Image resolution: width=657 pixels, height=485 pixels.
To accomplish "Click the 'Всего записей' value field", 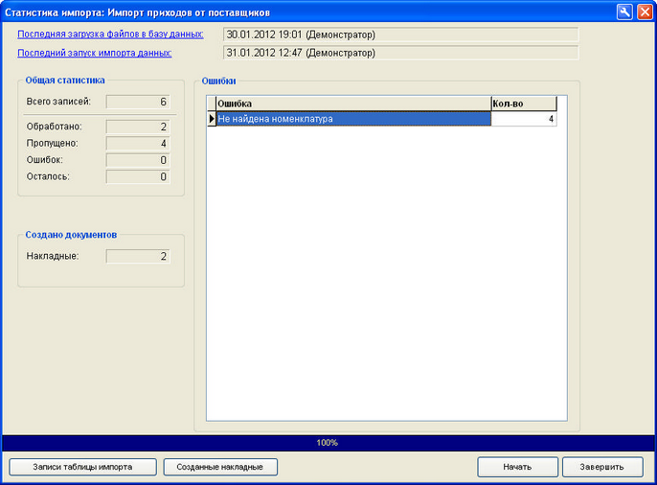I will tap(138, 102).
